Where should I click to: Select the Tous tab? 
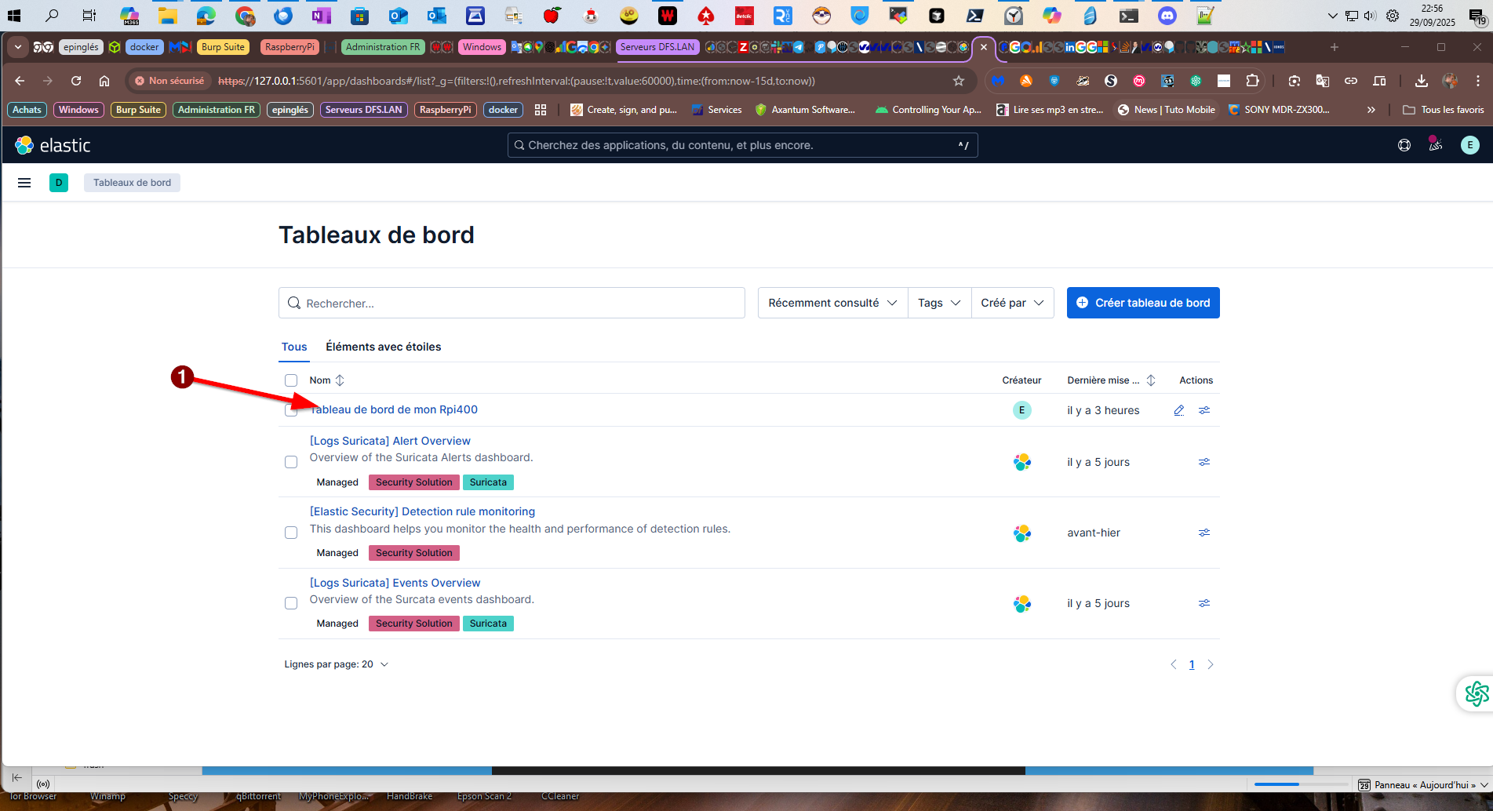(294, 347)
